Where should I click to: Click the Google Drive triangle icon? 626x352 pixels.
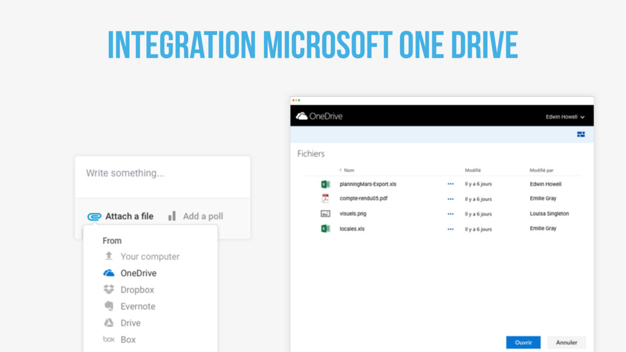[109, 323]
